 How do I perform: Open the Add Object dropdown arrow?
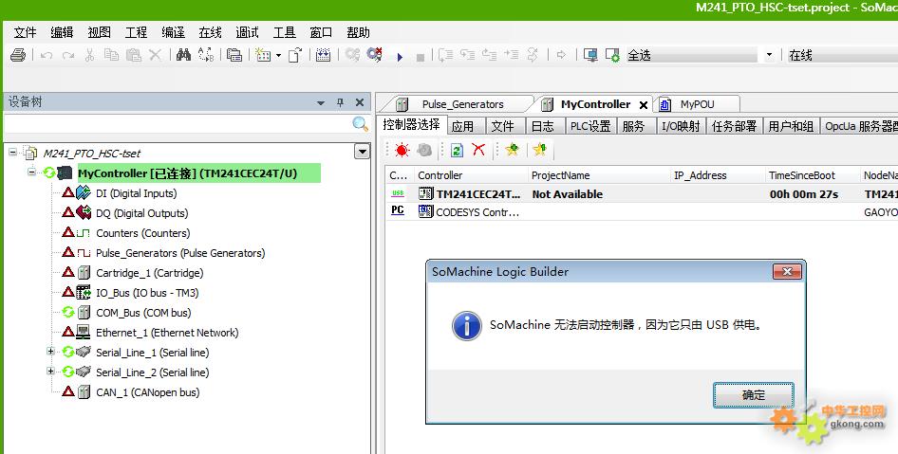point(278,56)
